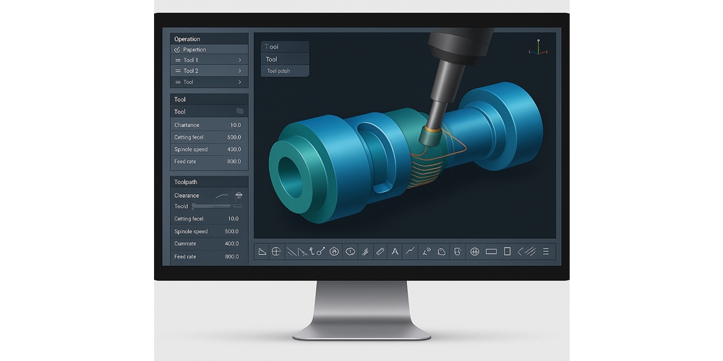Select the text 'A' annotation tool

pos(395,251)
